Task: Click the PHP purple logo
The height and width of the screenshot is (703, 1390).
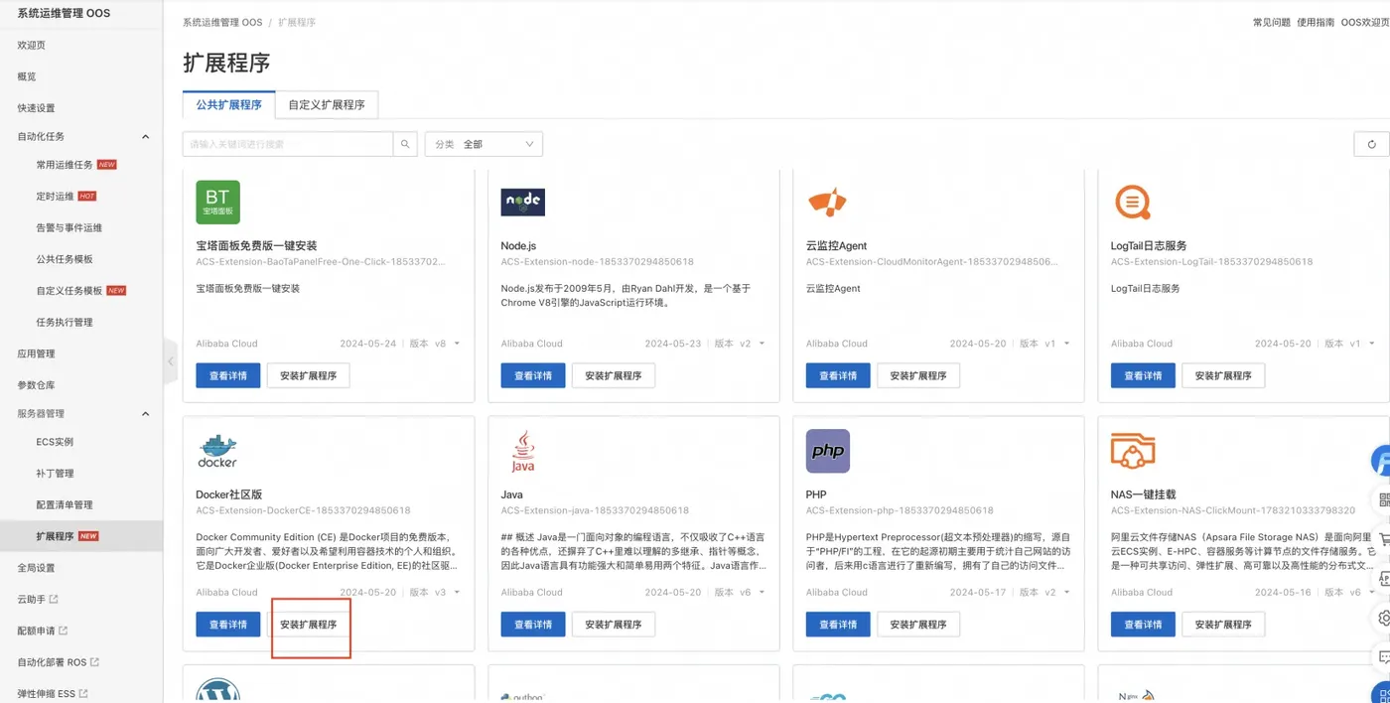Action: [827, 451]
